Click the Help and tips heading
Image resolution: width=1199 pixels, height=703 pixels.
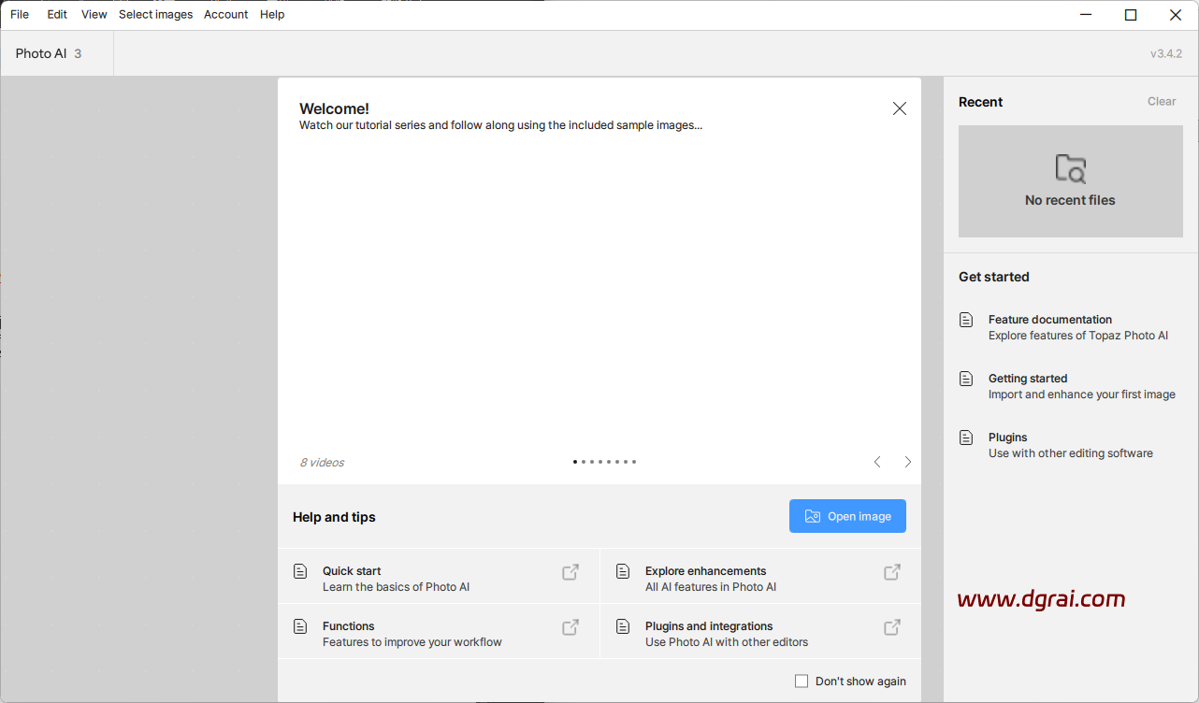coord(334,517)
